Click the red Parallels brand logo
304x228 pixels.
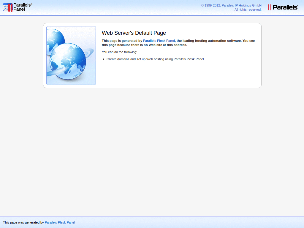[x=283, y=7]
